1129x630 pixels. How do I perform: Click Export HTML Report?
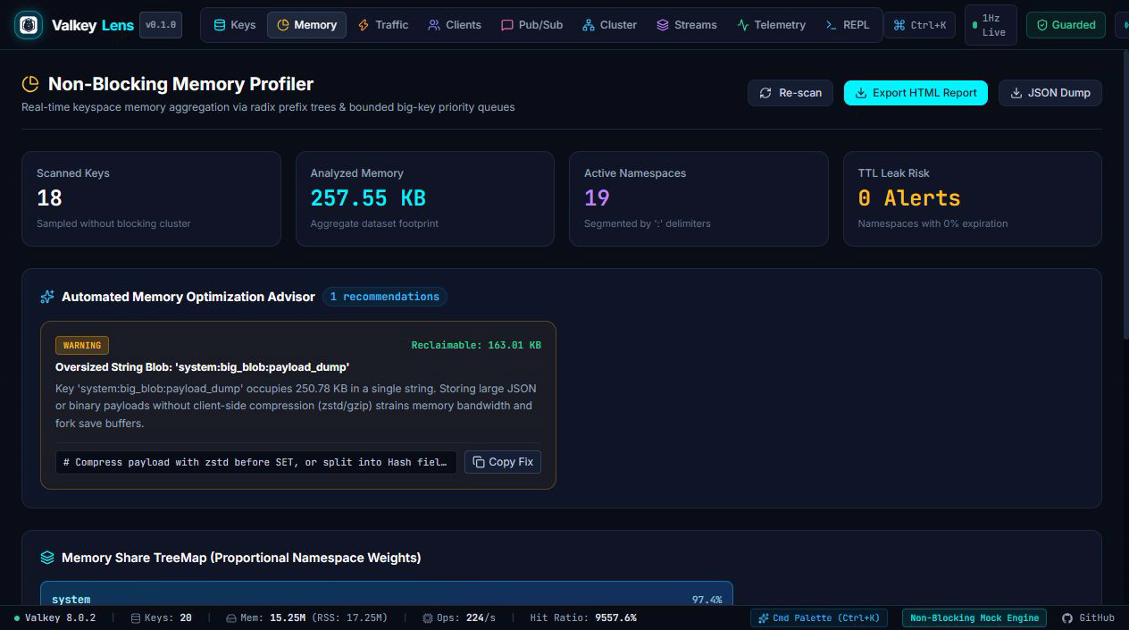[916, 93]
